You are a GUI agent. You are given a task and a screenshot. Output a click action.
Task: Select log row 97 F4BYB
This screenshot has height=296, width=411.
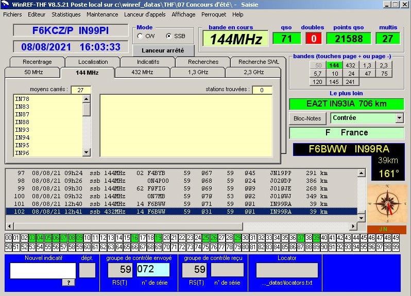pos(181,173)
